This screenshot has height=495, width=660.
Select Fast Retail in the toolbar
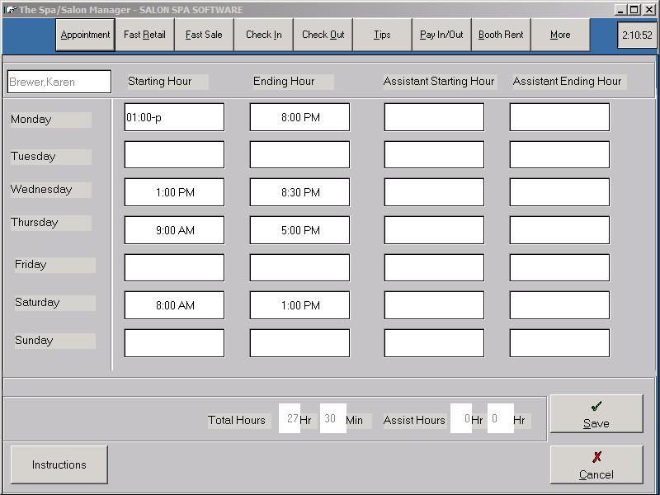point(144,35)
